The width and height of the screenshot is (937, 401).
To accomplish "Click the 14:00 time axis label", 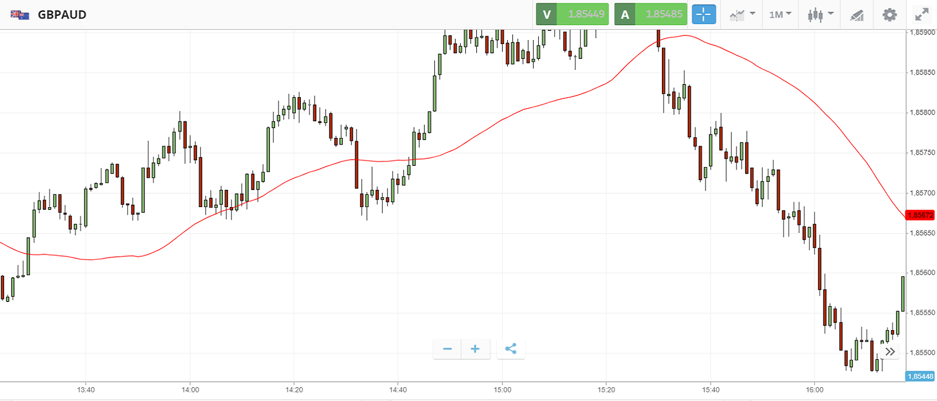I will tap(190, 390).
